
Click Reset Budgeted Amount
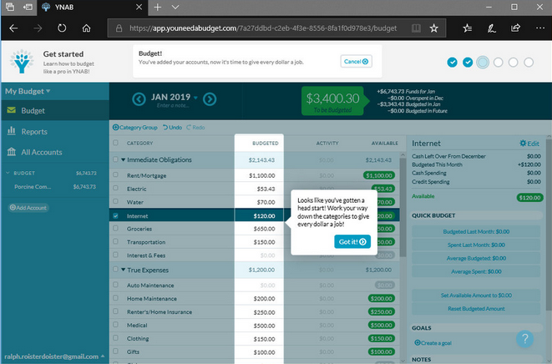[476, 309]
